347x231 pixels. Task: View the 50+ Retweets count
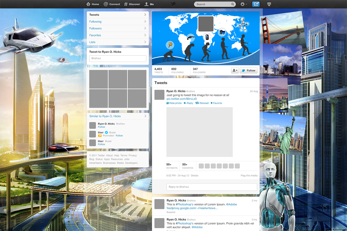click(x=172, y=166)
